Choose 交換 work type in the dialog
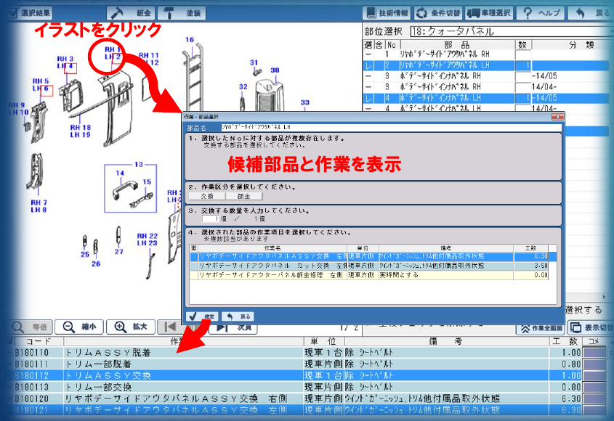Screen dimensions: 614x421 (x=207, y=196)
